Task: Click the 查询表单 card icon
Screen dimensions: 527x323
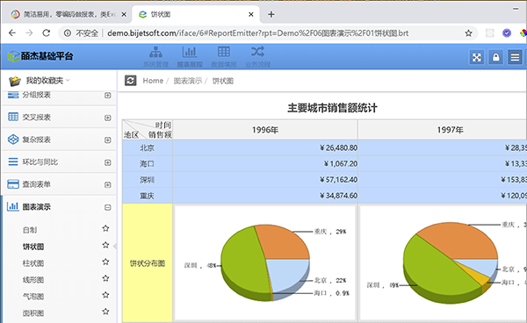Action: click(x=13, y=184)
